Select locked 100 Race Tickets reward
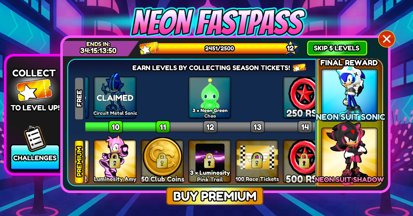Viewport: 413px width, 216px height. point(257,161)
